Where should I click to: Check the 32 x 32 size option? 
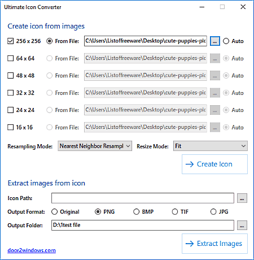point(11,93)
